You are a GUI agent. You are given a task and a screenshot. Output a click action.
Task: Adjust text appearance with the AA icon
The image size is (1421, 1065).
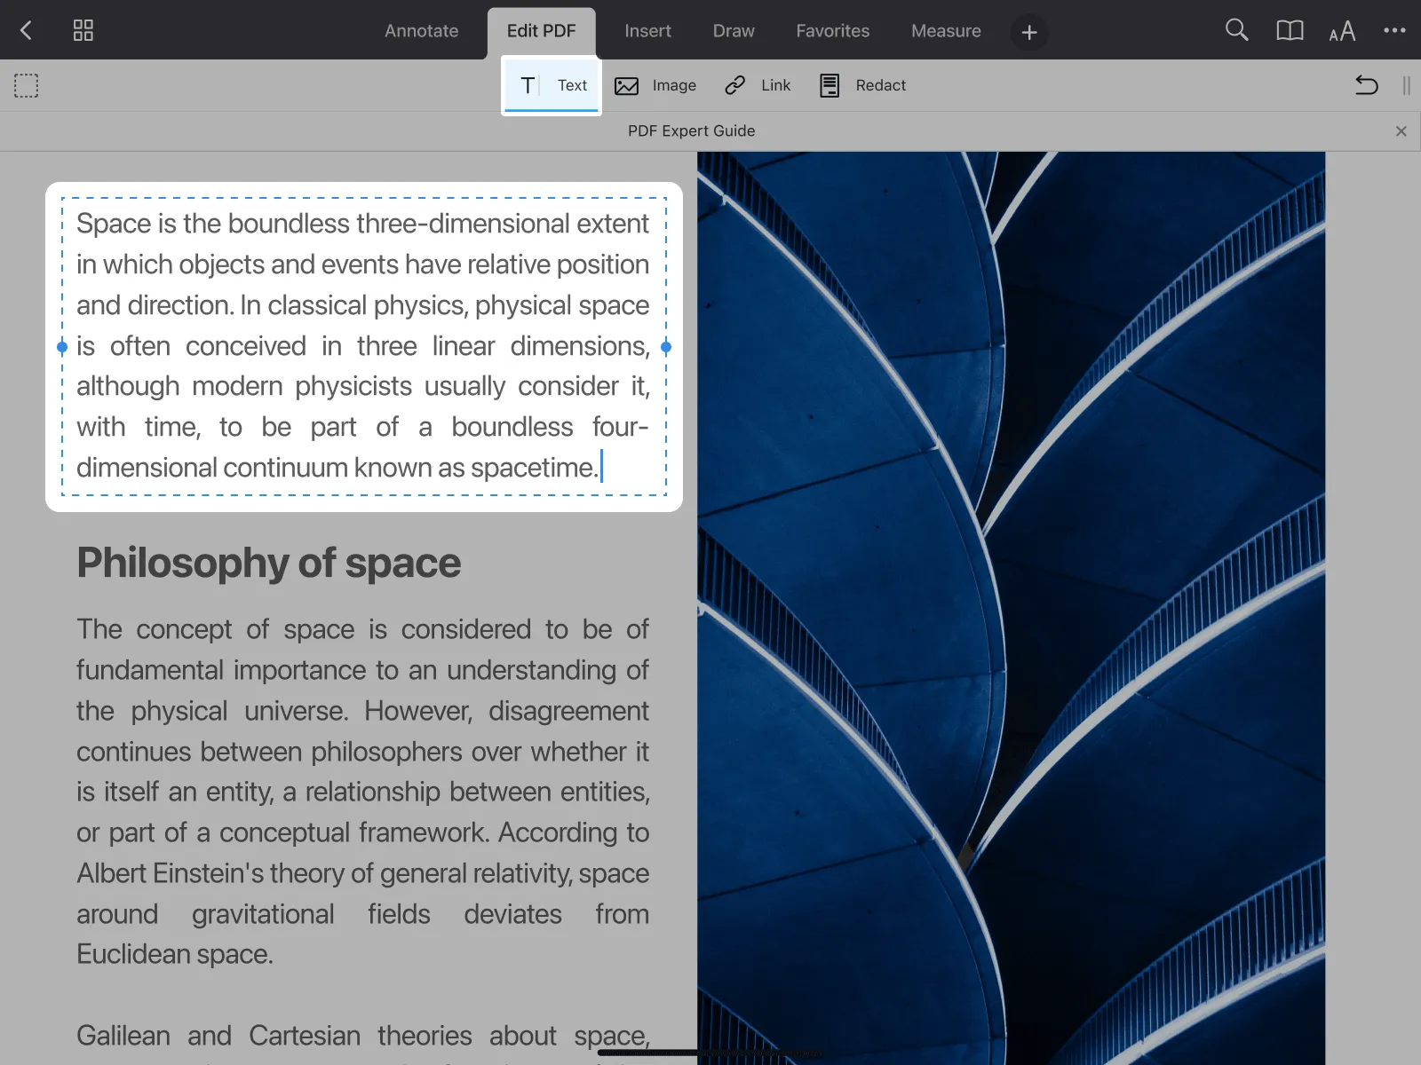tap(1342, 31)
